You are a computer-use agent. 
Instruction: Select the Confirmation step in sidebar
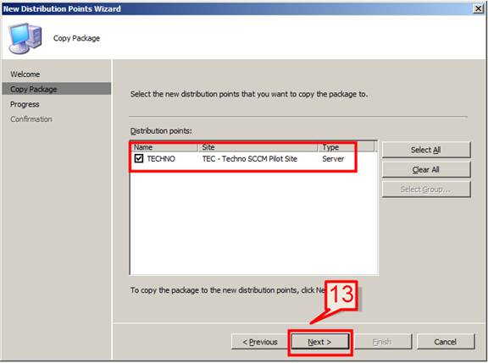tap(31, 119)
